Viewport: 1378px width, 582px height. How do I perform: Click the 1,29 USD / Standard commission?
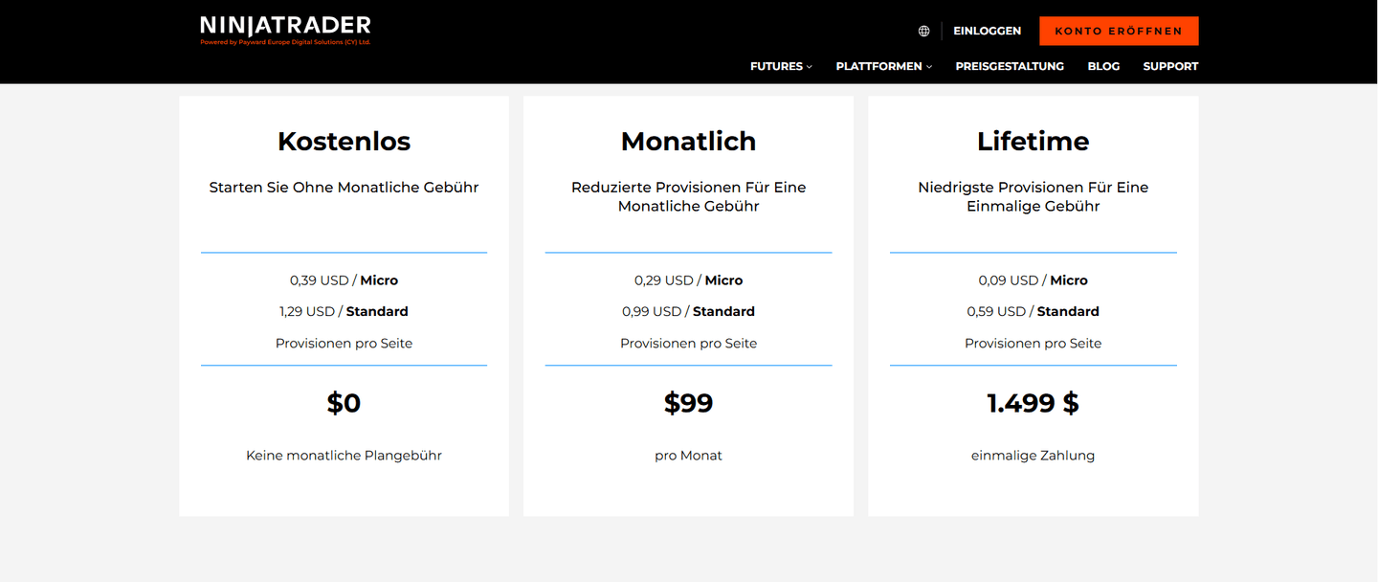point(344,311)
